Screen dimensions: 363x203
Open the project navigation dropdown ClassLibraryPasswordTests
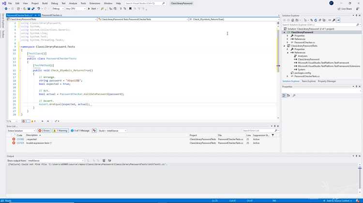click(x=52, y=19)
